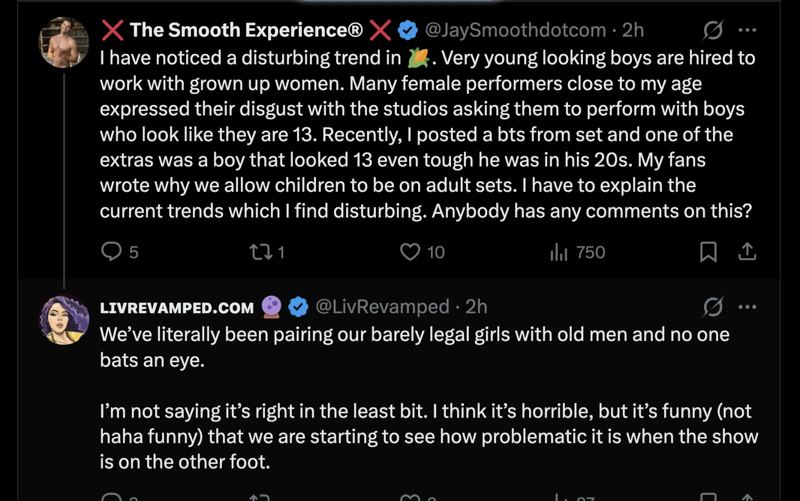Click verified badge beside LIVREVAMPED.COM
The height and width of the screenshot is (501, 800).
298,307
